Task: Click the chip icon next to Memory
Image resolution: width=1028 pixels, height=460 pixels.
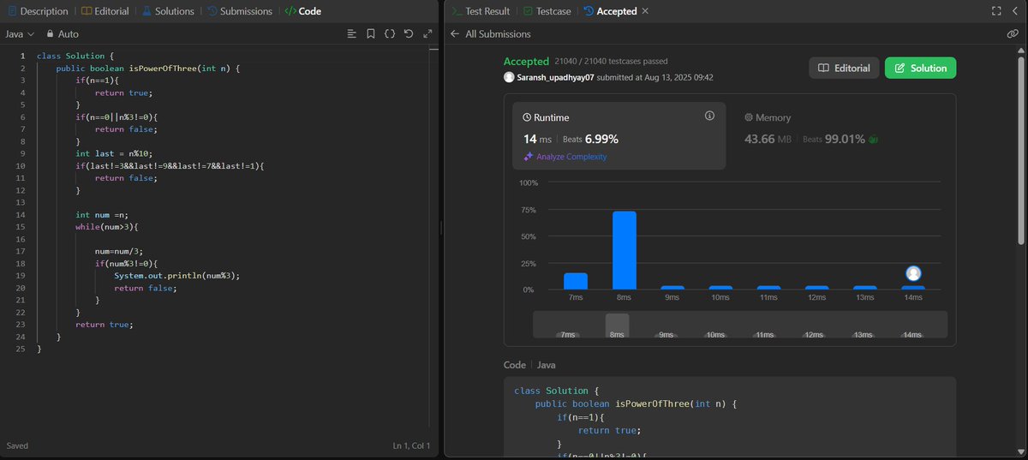Action: pyautogui.click(x=749, y=117)
